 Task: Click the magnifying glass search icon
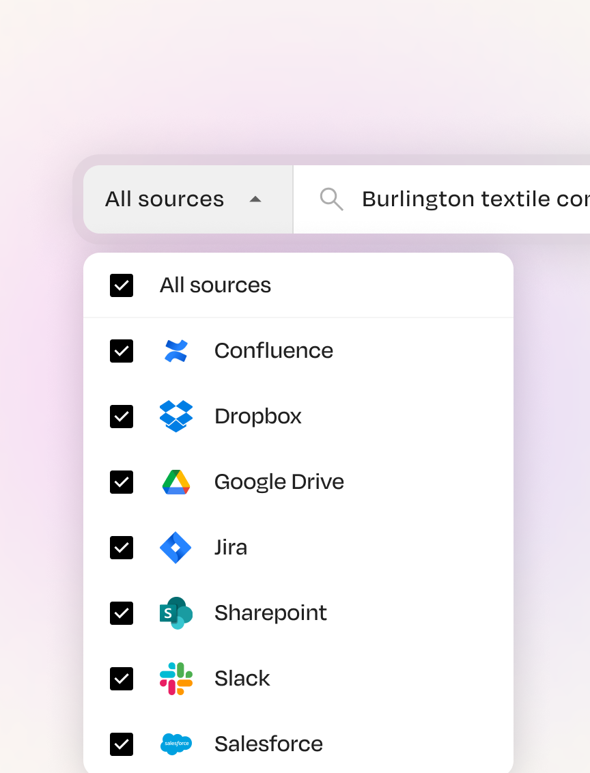(x=331, y=199)
